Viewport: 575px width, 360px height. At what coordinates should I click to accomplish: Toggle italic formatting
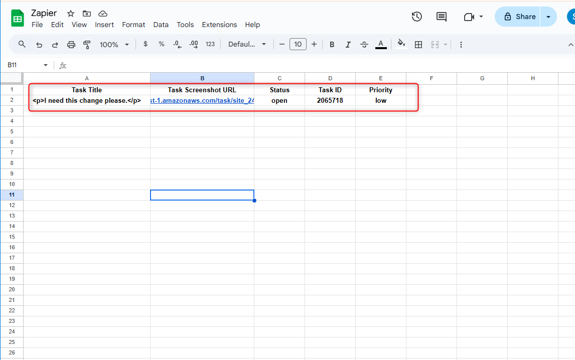click(348, 45)
